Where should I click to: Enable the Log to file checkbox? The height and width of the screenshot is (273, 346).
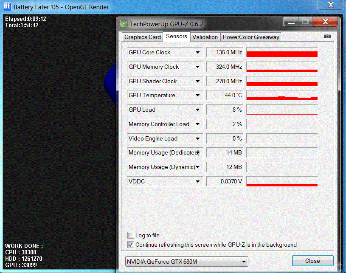[131, 235]
